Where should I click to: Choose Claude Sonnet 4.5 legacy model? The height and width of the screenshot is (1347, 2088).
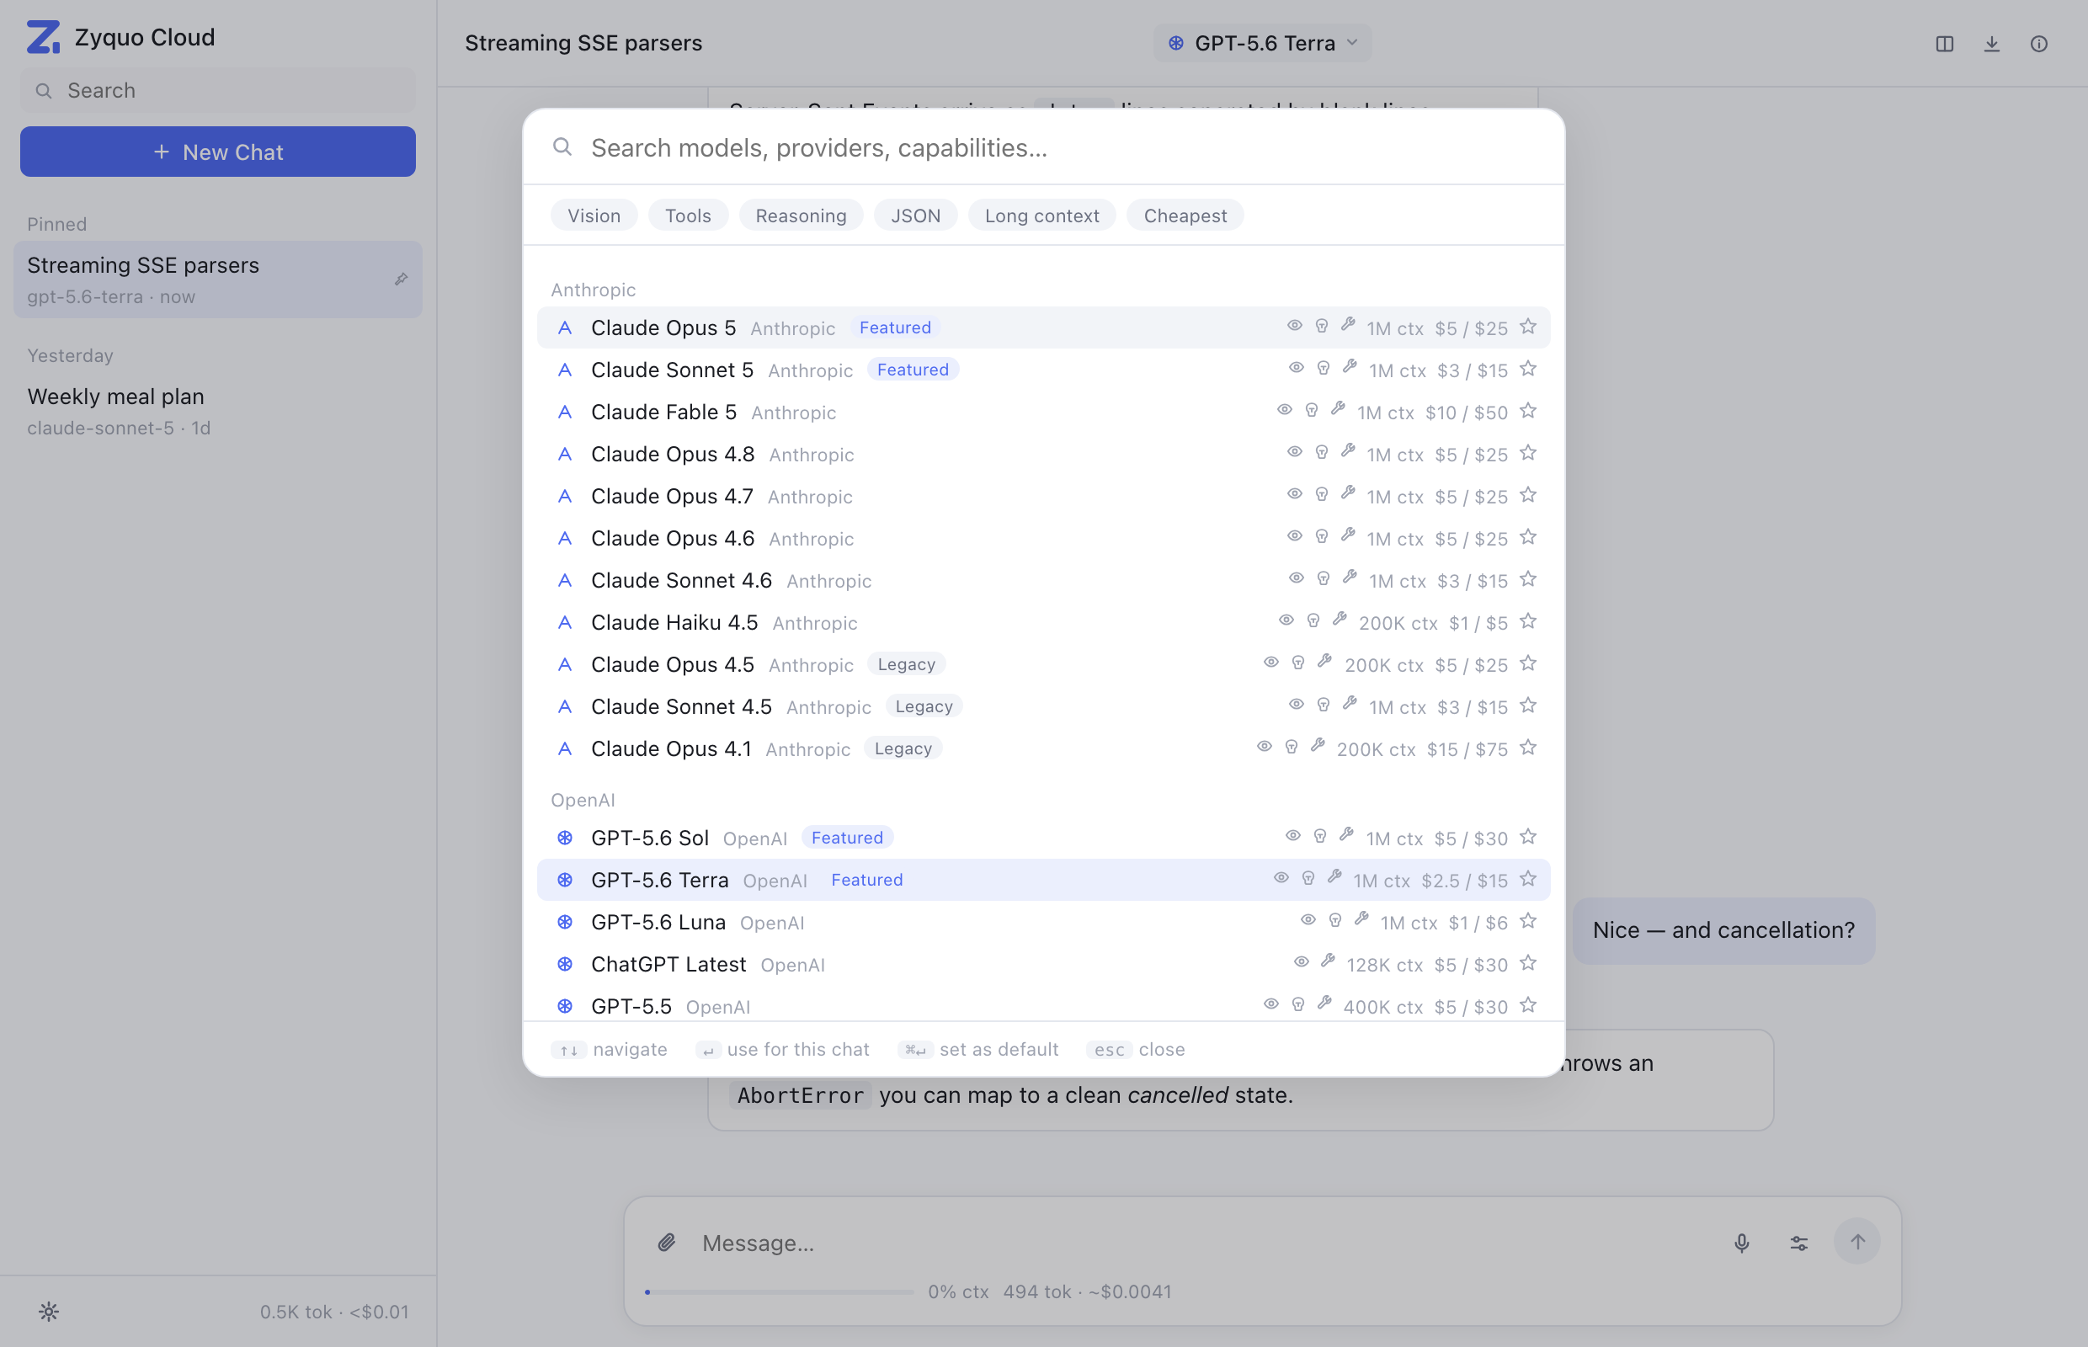[x=1043, y=706]
